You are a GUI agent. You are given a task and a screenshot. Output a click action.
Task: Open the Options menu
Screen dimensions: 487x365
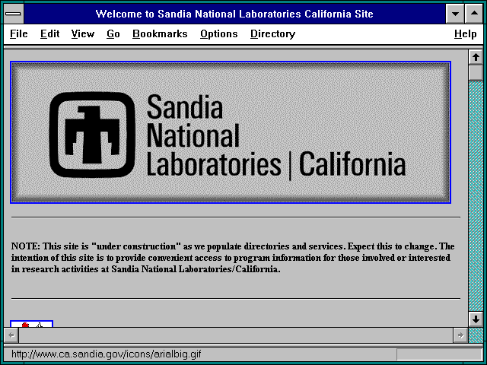[x=218, y=33]
